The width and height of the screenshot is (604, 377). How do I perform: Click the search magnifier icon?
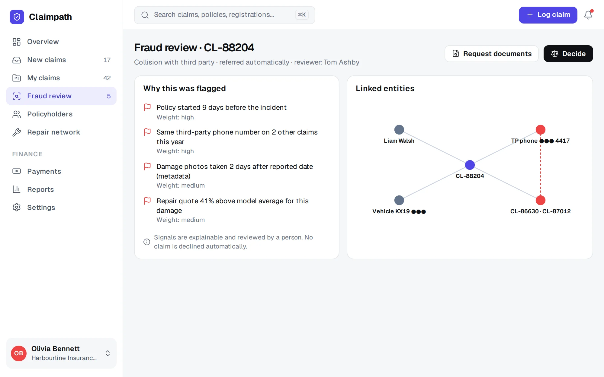(x=145, y=15)
